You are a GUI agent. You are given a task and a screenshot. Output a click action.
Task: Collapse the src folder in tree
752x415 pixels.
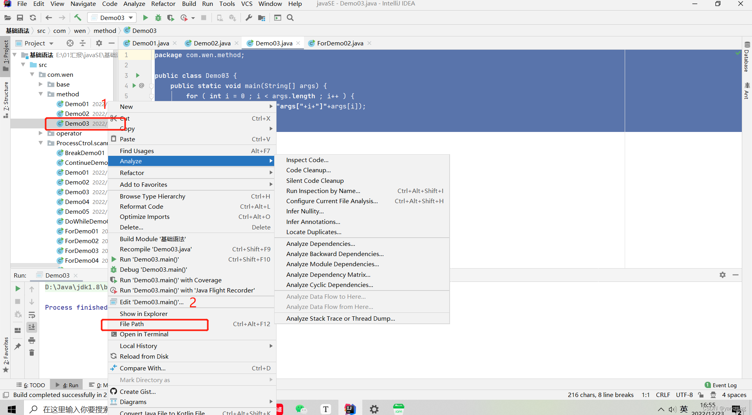tap(23, 65)
